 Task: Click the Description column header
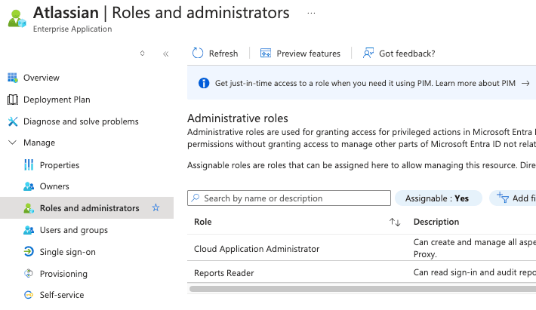click(436, 222)
